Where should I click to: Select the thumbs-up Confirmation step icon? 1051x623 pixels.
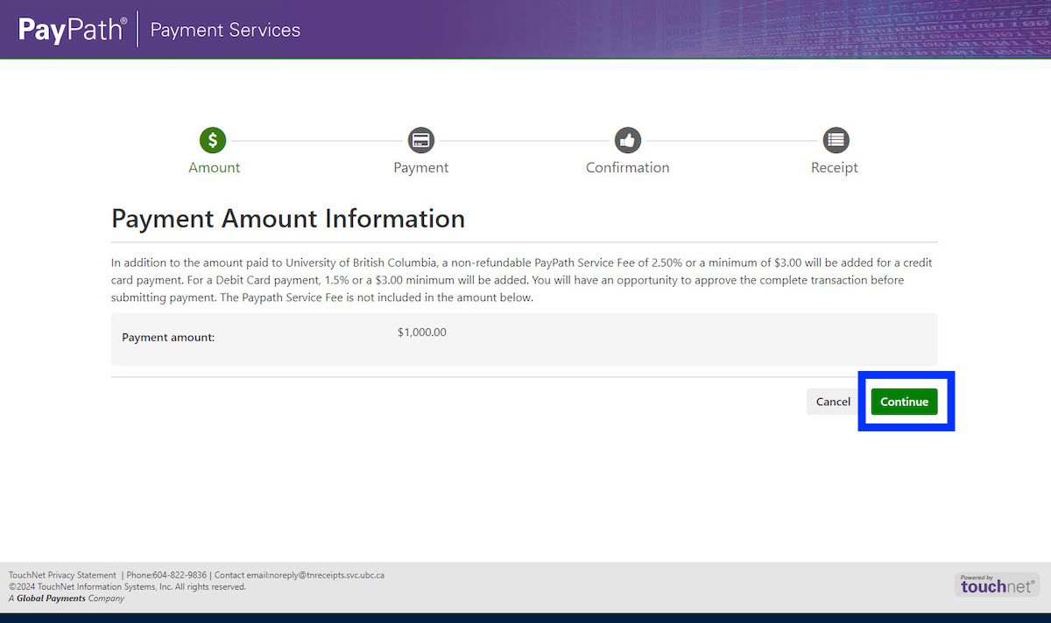pyautogui.click(x=627, y=140)
